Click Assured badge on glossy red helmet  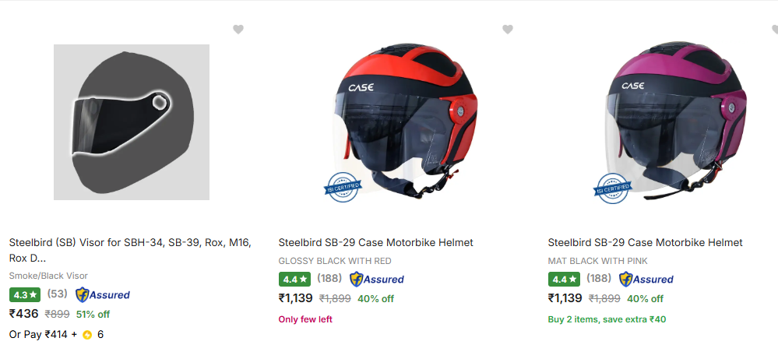pyautogui.click(x=377, y=279)
